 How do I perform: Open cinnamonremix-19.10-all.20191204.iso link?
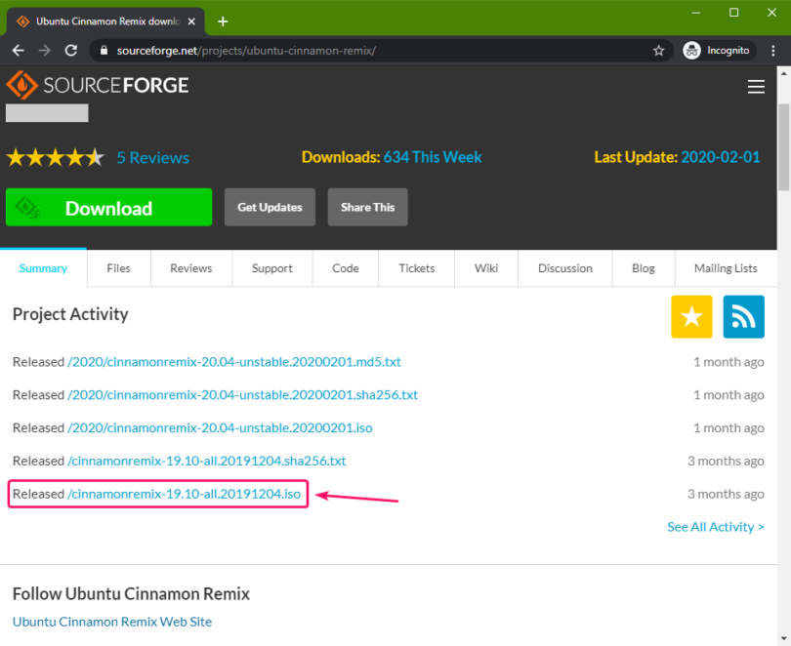tap(184, 494)
